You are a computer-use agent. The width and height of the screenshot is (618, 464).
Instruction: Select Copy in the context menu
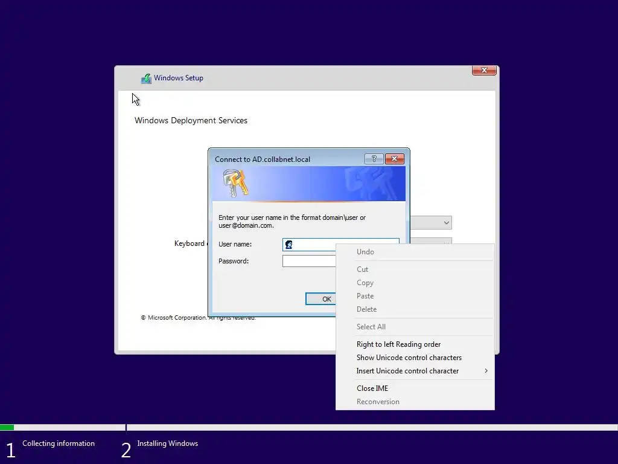tap(415, 283)
